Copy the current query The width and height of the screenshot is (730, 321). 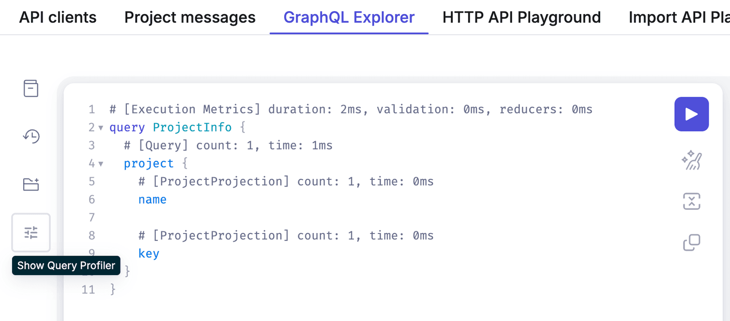tap(691, 242)
